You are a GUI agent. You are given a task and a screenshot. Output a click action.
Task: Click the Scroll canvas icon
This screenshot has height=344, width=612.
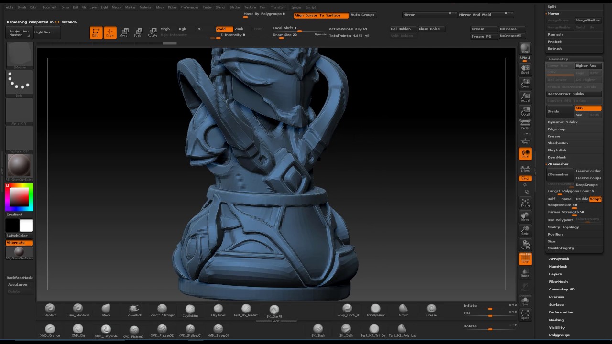click(525, 69)
